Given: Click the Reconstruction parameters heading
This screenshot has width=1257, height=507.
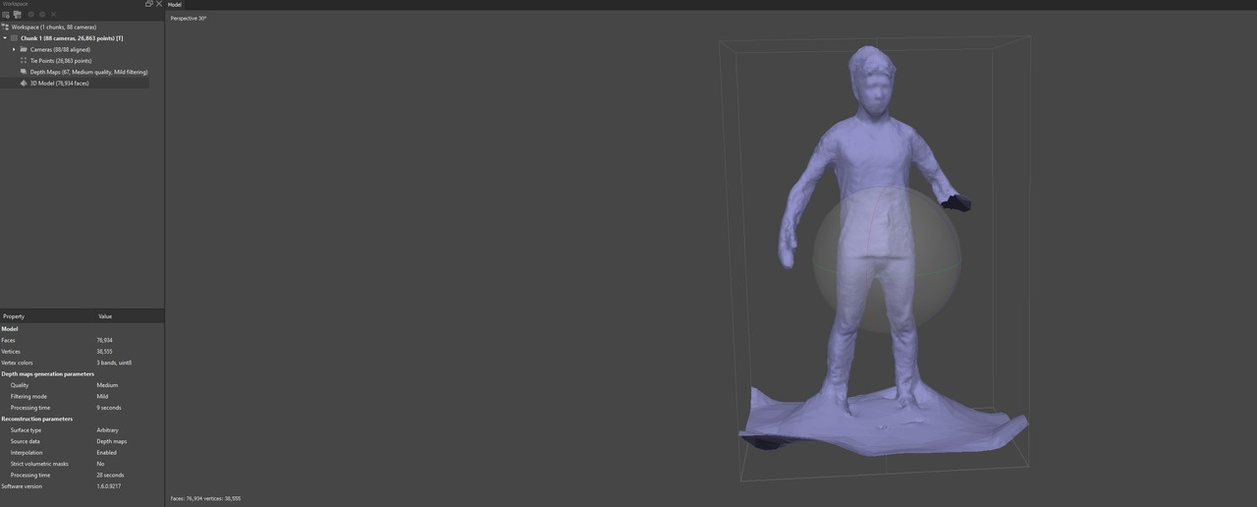Looking at the screenshot, I should [x=36, y=419].
